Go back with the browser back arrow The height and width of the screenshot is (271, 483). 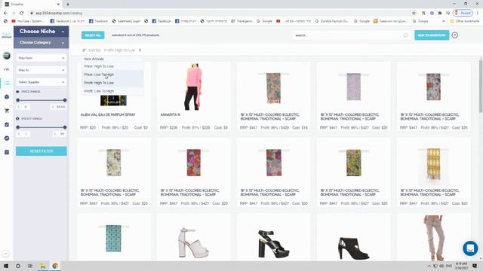pyautogui.click(x=5, y=13)
